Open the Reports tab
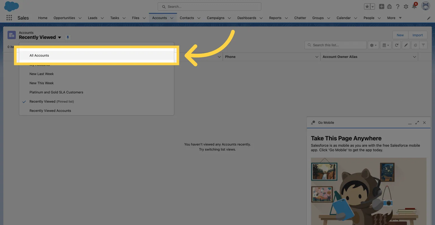 click(x=275, y=18)
